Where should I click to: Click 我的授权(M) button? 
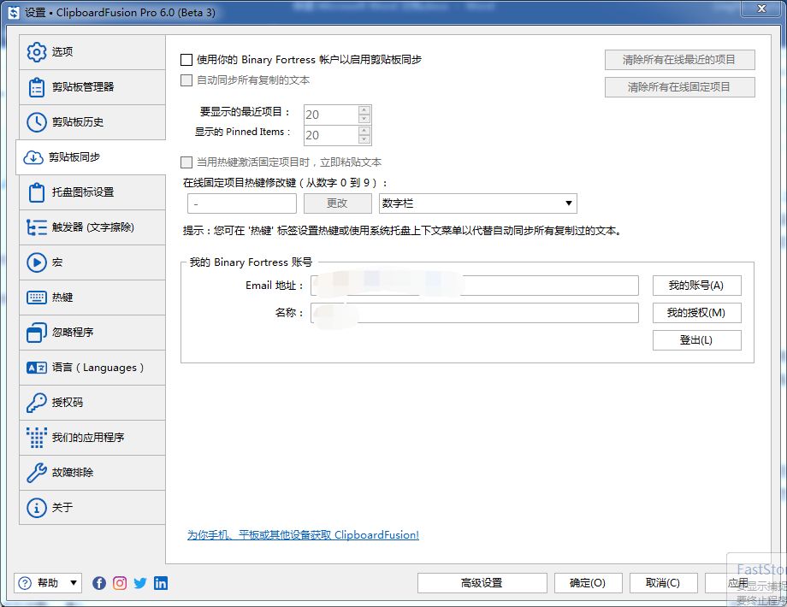click(x=696, y=313)
